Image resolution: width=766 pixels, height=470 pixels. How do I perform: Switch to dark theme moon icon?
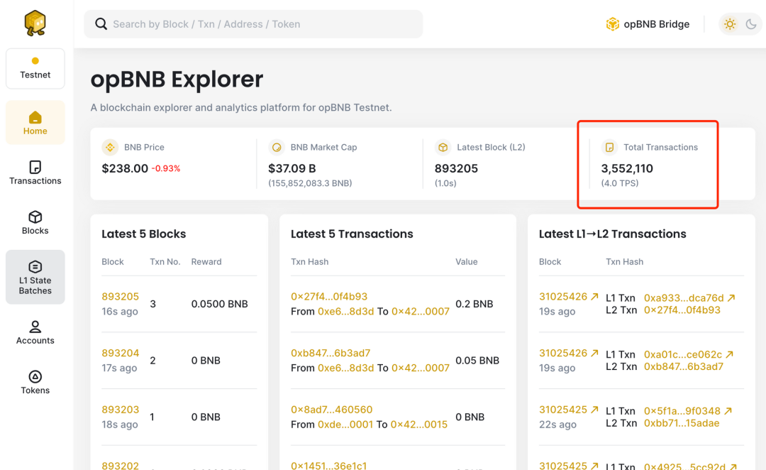pos(751,24)
